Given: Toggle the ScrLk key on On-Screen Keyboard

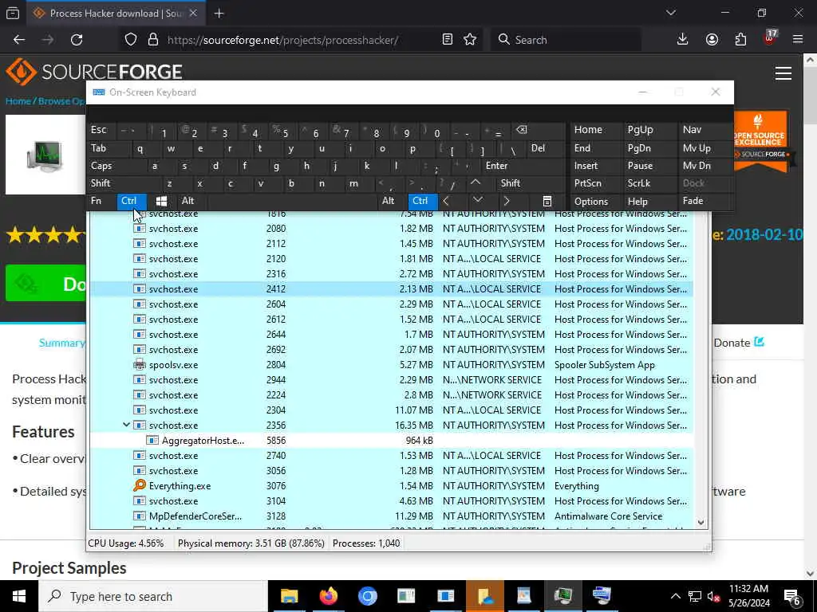Looking at the screenshot, I should coord(649,183).
